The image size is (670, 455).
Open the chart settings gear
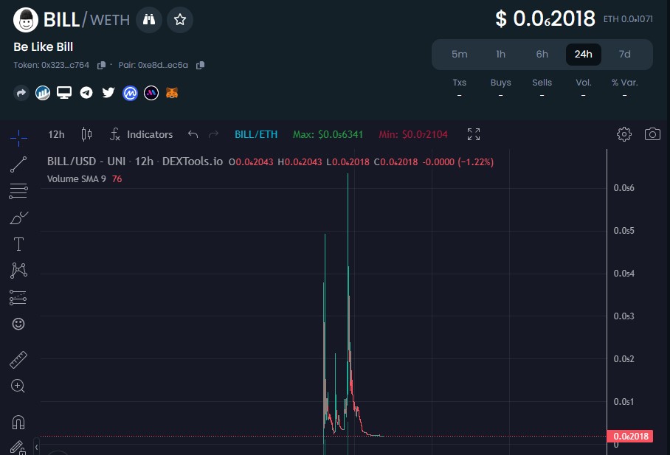pyautogui.click(x=624, y=134)
